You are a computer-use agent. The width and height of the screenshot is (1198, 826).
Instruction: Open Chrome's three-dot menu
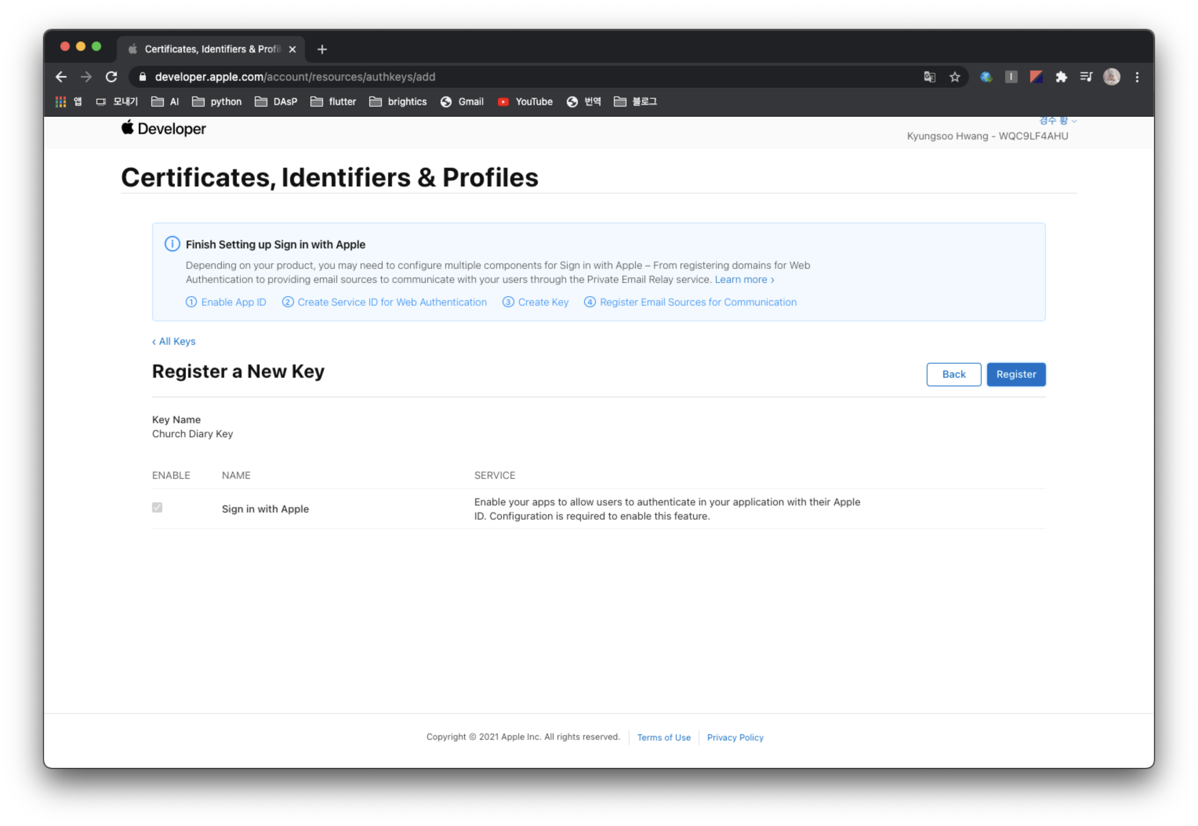pyautogui.click(x=1137, y=77)
